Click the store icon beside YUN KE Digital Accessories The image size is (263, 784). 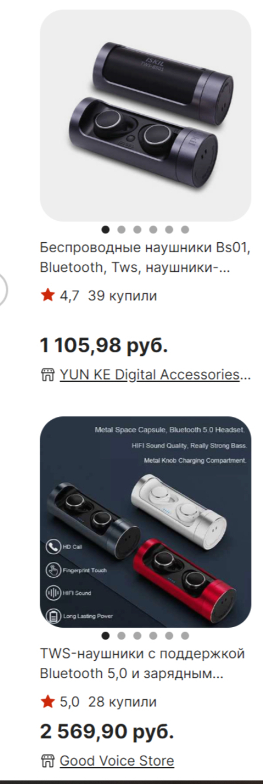point(47,375)
